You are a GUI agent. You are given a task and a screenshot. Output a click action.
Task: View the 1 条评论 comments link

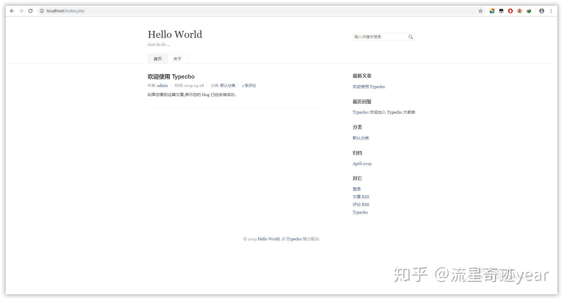(x=249, y=85)
